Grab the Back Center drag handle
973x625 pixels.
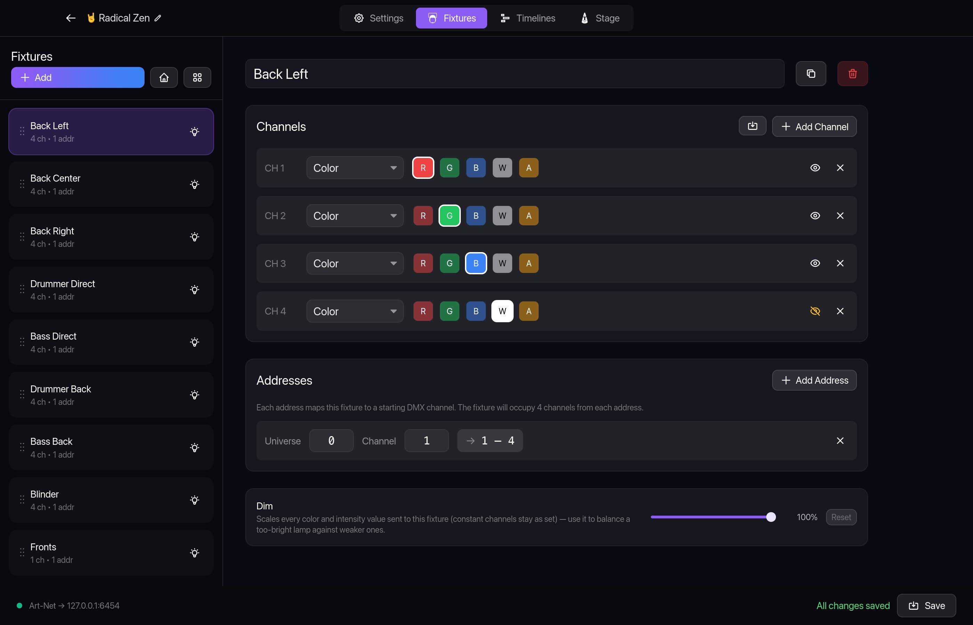coord(22,184)
